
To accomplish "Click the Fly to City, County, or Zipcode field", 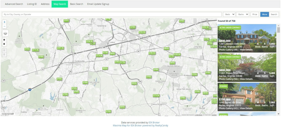I will 112,14.
